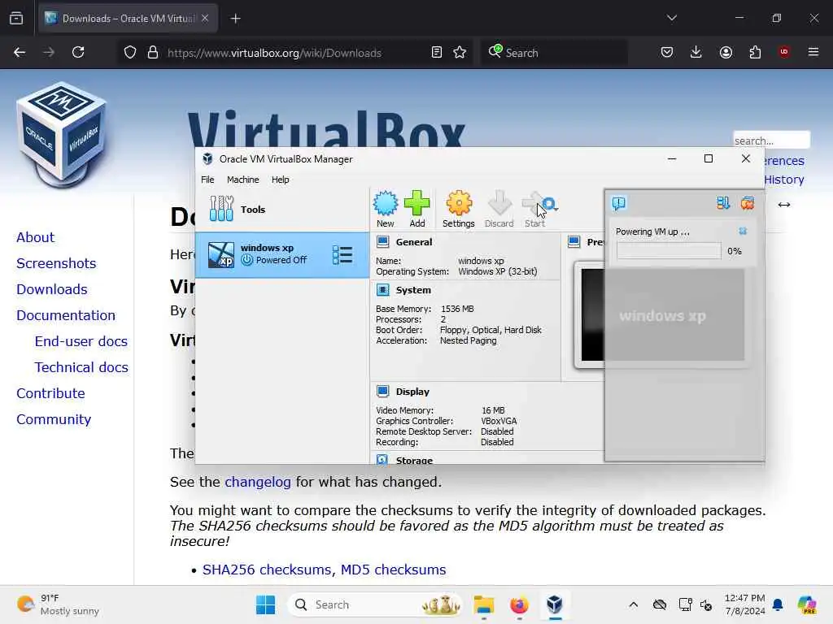
Task: Toggle Firefox reader view icon
Action: click(x=437, y=52)
